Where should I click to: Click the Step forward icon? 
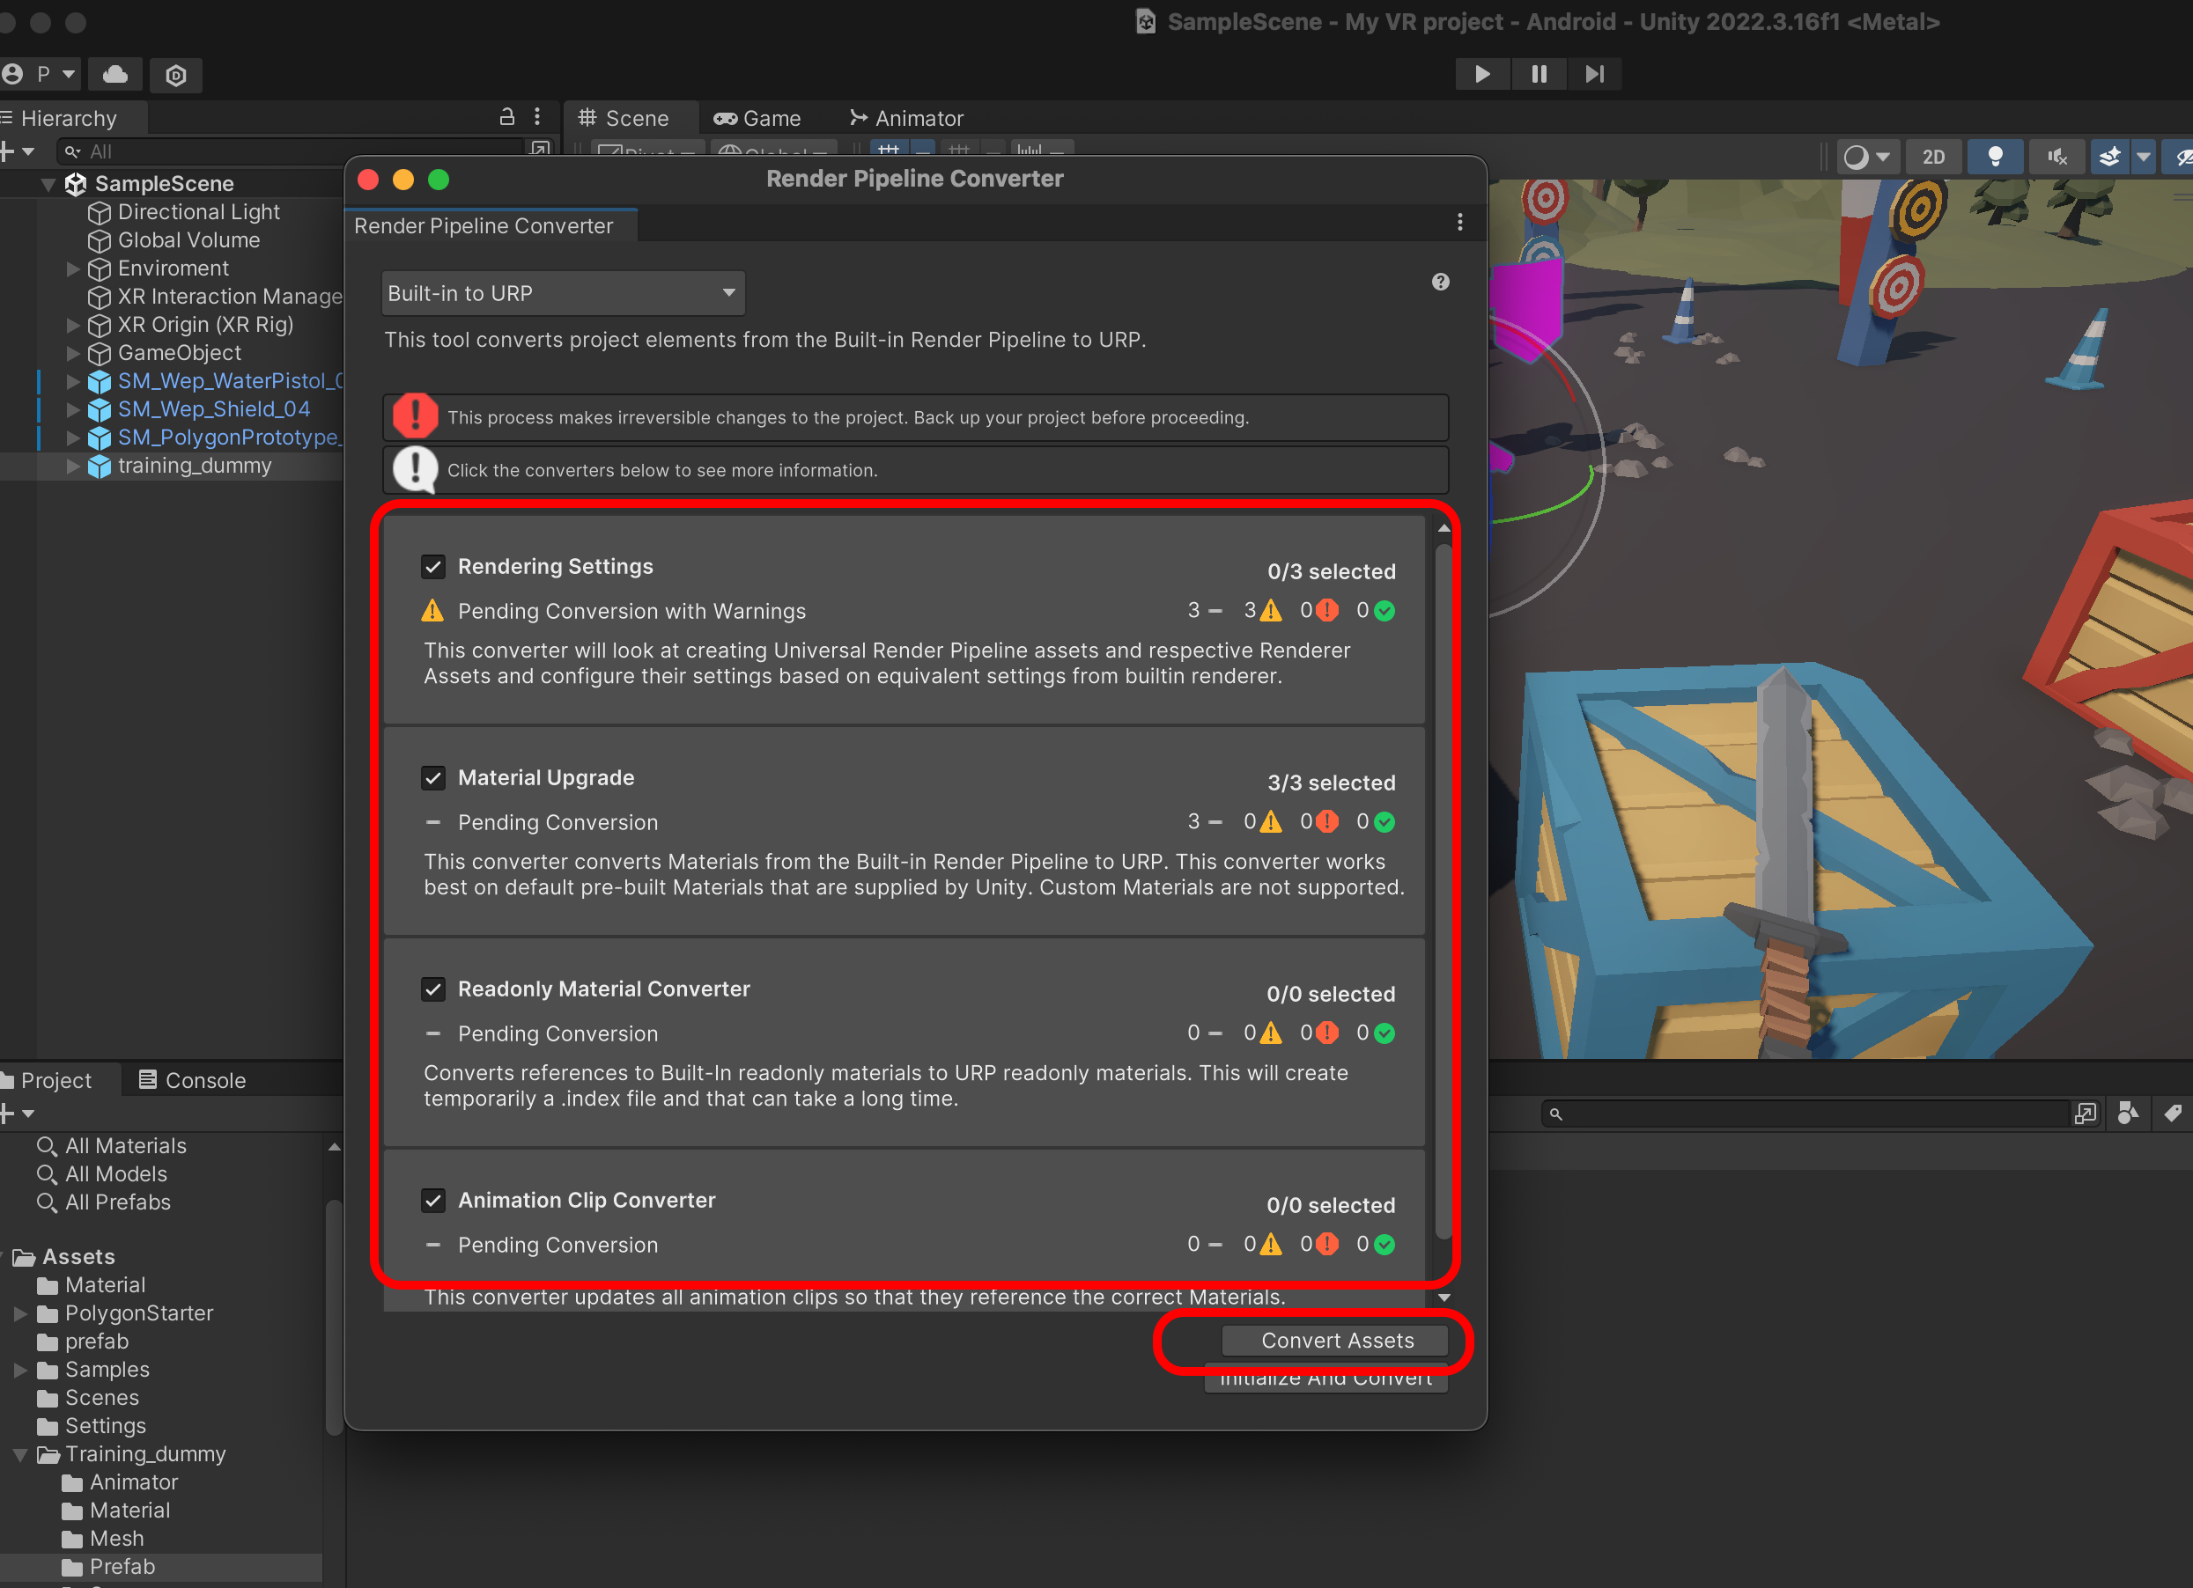(x=1594, y=75)
